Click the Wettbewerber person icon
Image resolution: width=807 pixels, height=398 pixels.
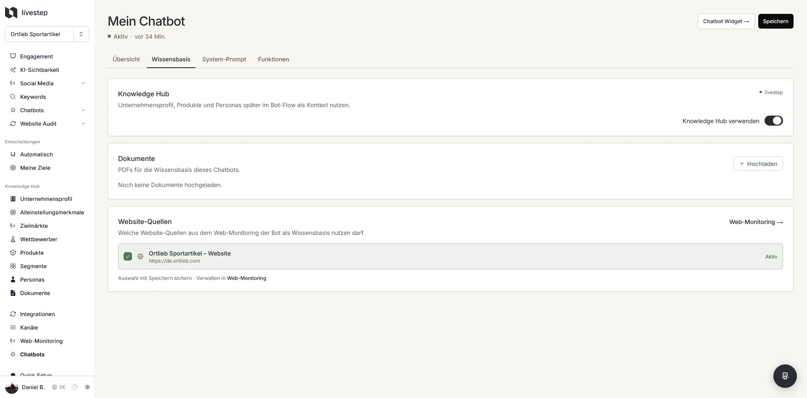[13, 239]
